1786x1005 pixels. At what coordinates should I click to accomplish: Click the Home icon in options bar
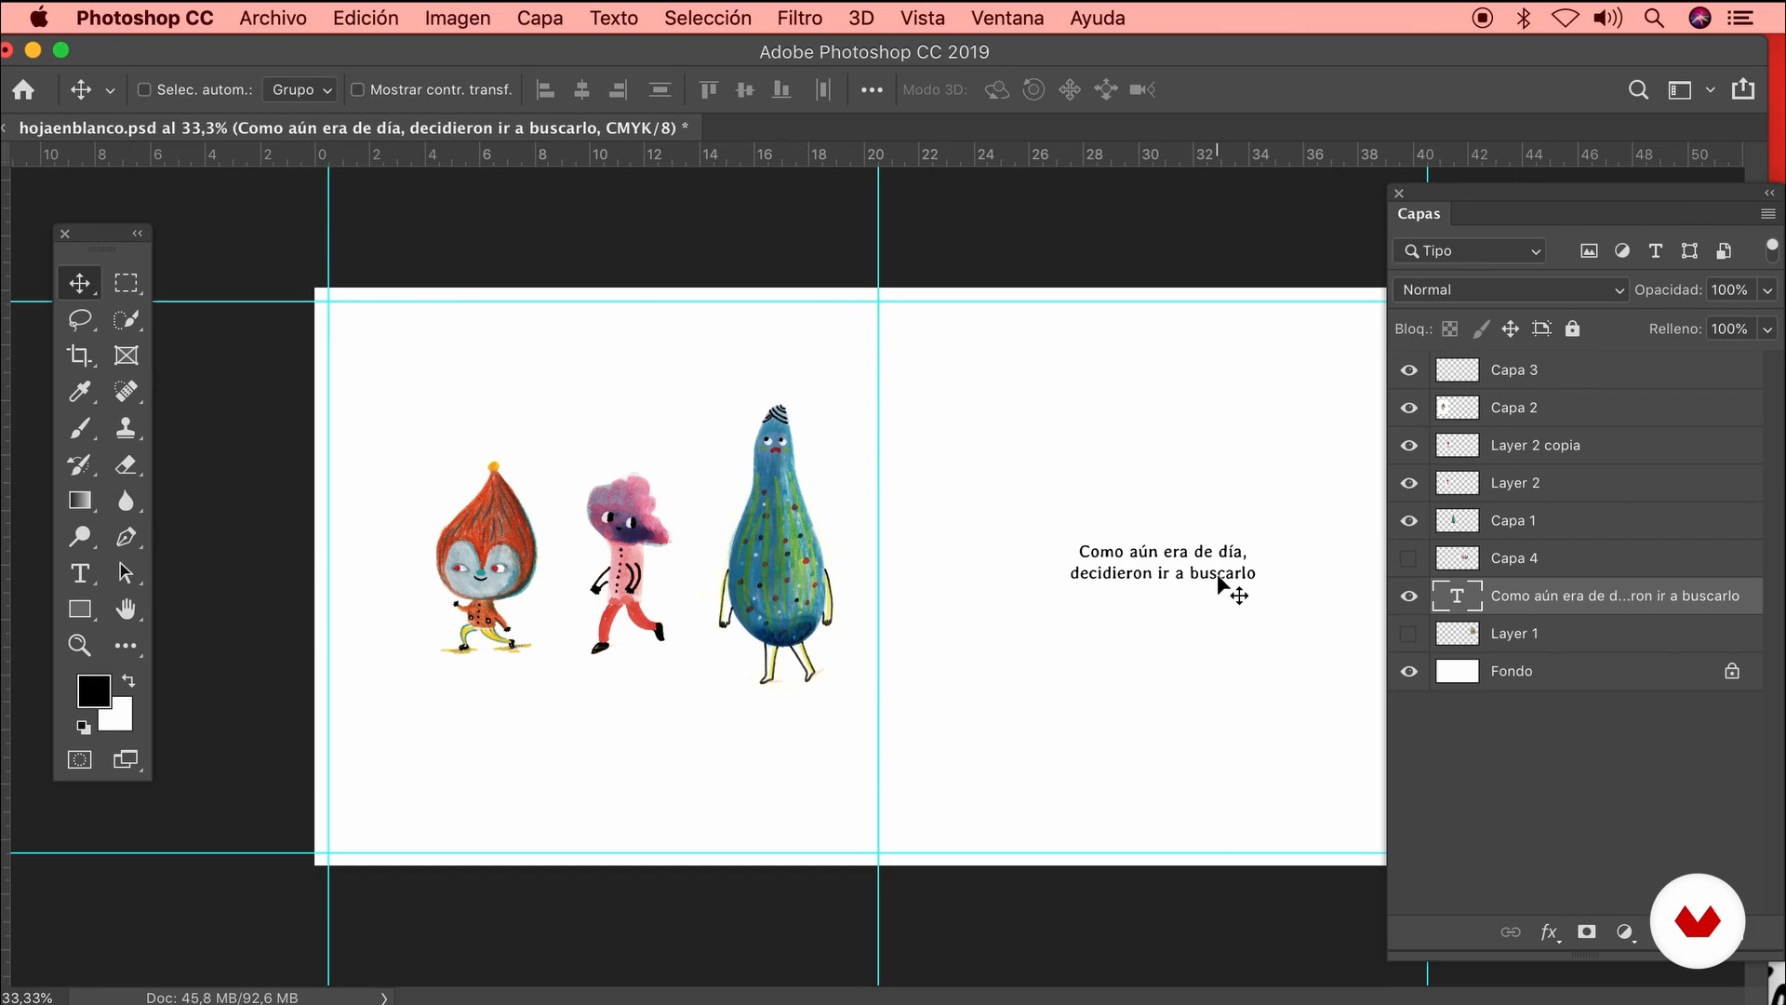click(x=23, y=89)
